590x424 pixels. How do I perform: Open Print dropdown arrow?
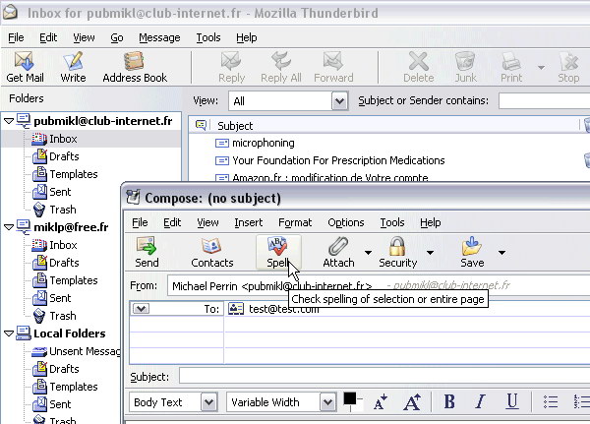541,68
